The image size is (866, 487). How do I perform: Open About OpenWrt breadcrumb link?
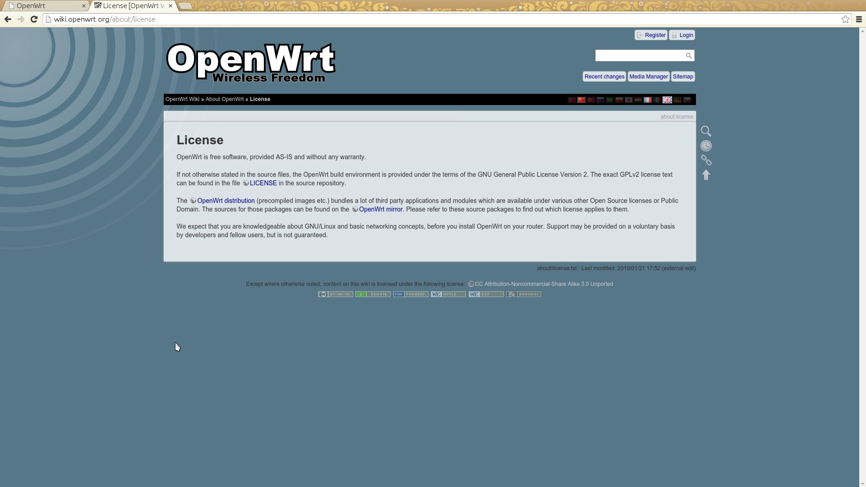click(225, 99)
